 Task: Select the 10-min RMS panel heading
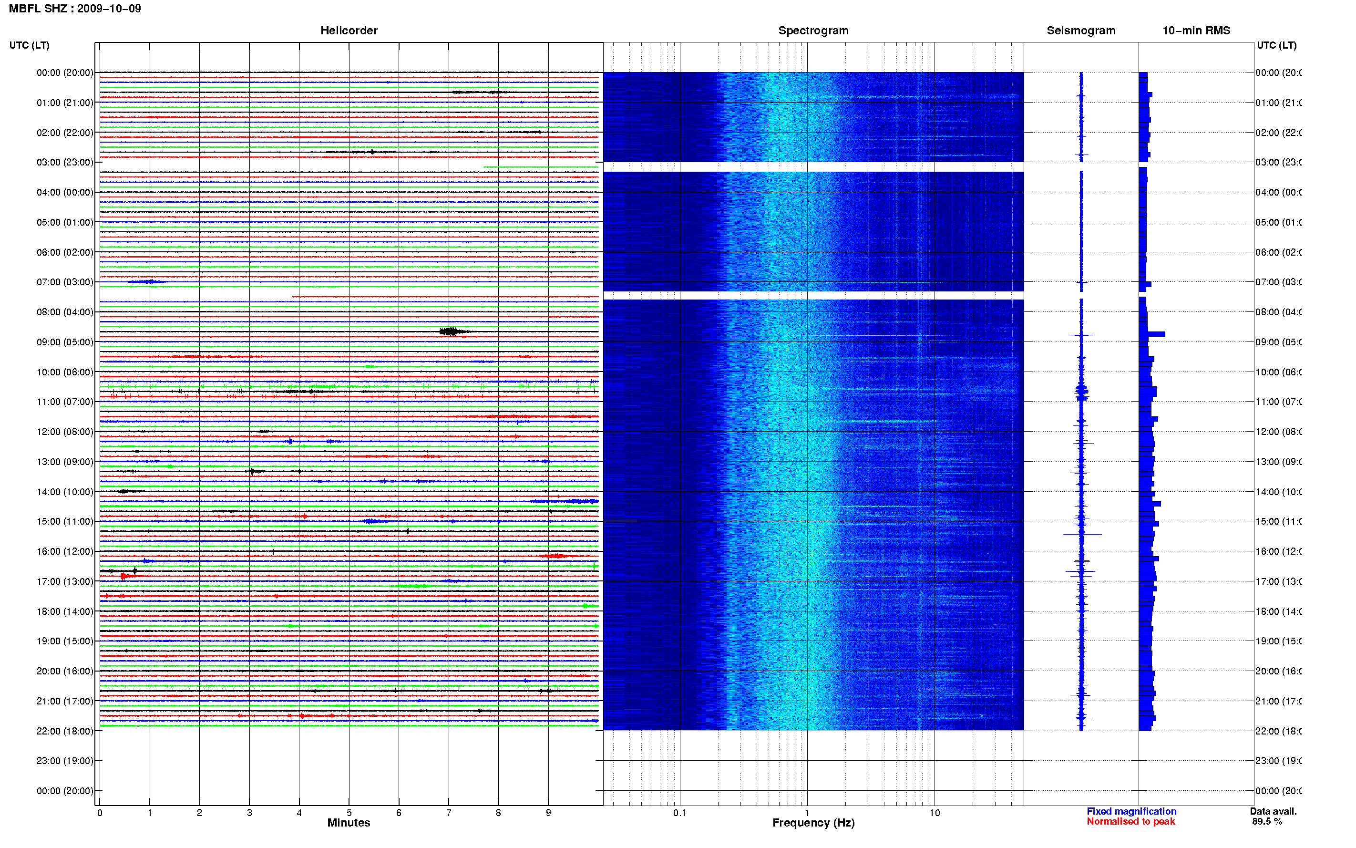click(1196, 31)
